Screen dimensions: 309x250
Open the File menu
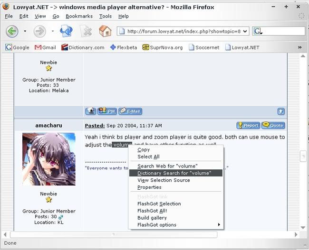click(x=9, y=16)
